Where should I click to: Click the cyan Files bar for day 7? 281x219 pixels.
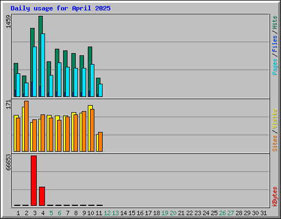click(x=68, y=82)
